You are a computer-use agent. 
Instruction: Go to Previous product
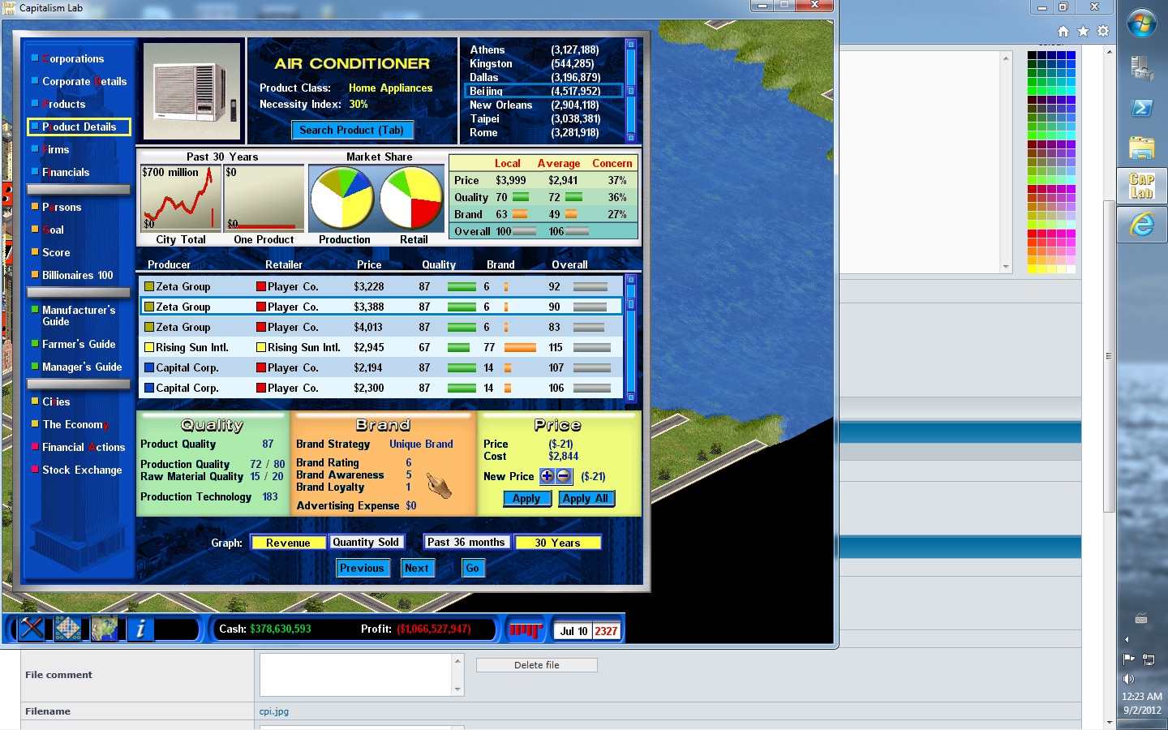(362, 568)
